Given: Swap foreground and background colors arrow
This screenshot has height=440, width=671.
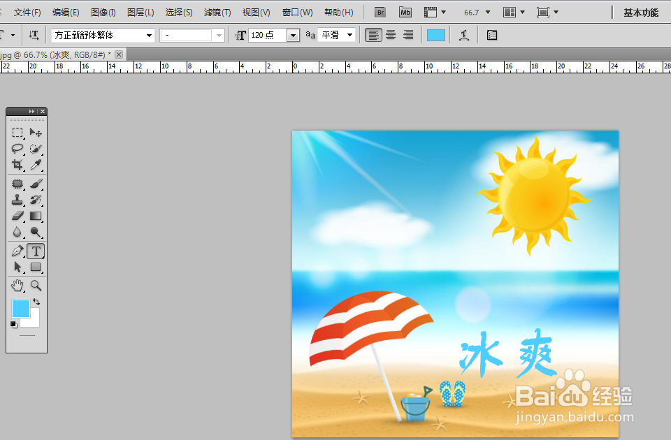Looking at the screenshot, I should [37, 302].
